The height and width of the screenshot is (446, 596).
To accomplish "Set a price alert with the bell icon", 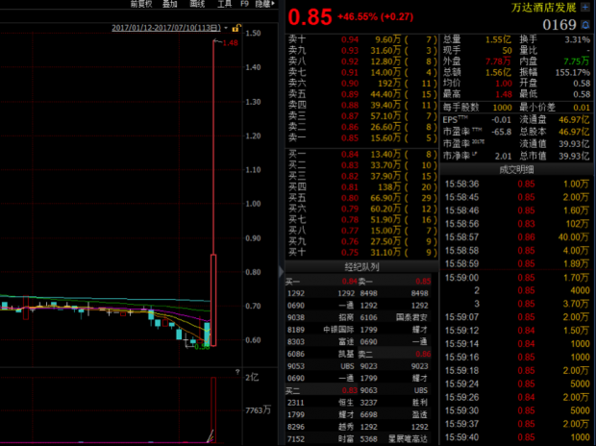I will coord(585,25).
